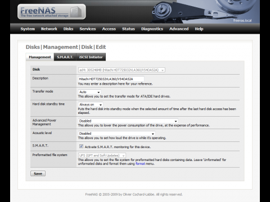Open the System menu
Screen dimensions: 270x202
[x=28, y=29]
